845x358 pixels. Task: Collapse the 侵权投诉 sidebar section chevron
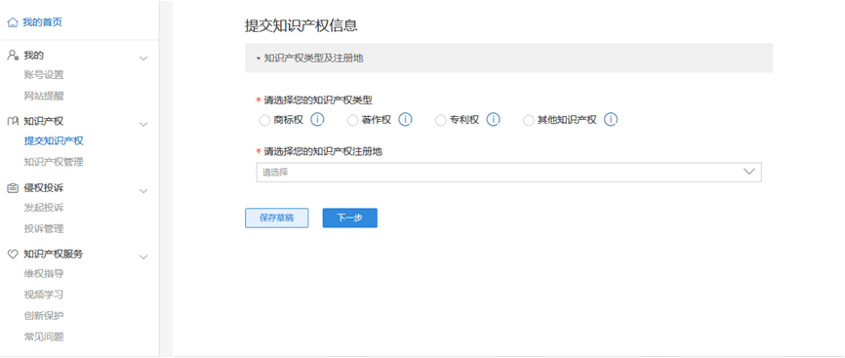click(143, 191)
